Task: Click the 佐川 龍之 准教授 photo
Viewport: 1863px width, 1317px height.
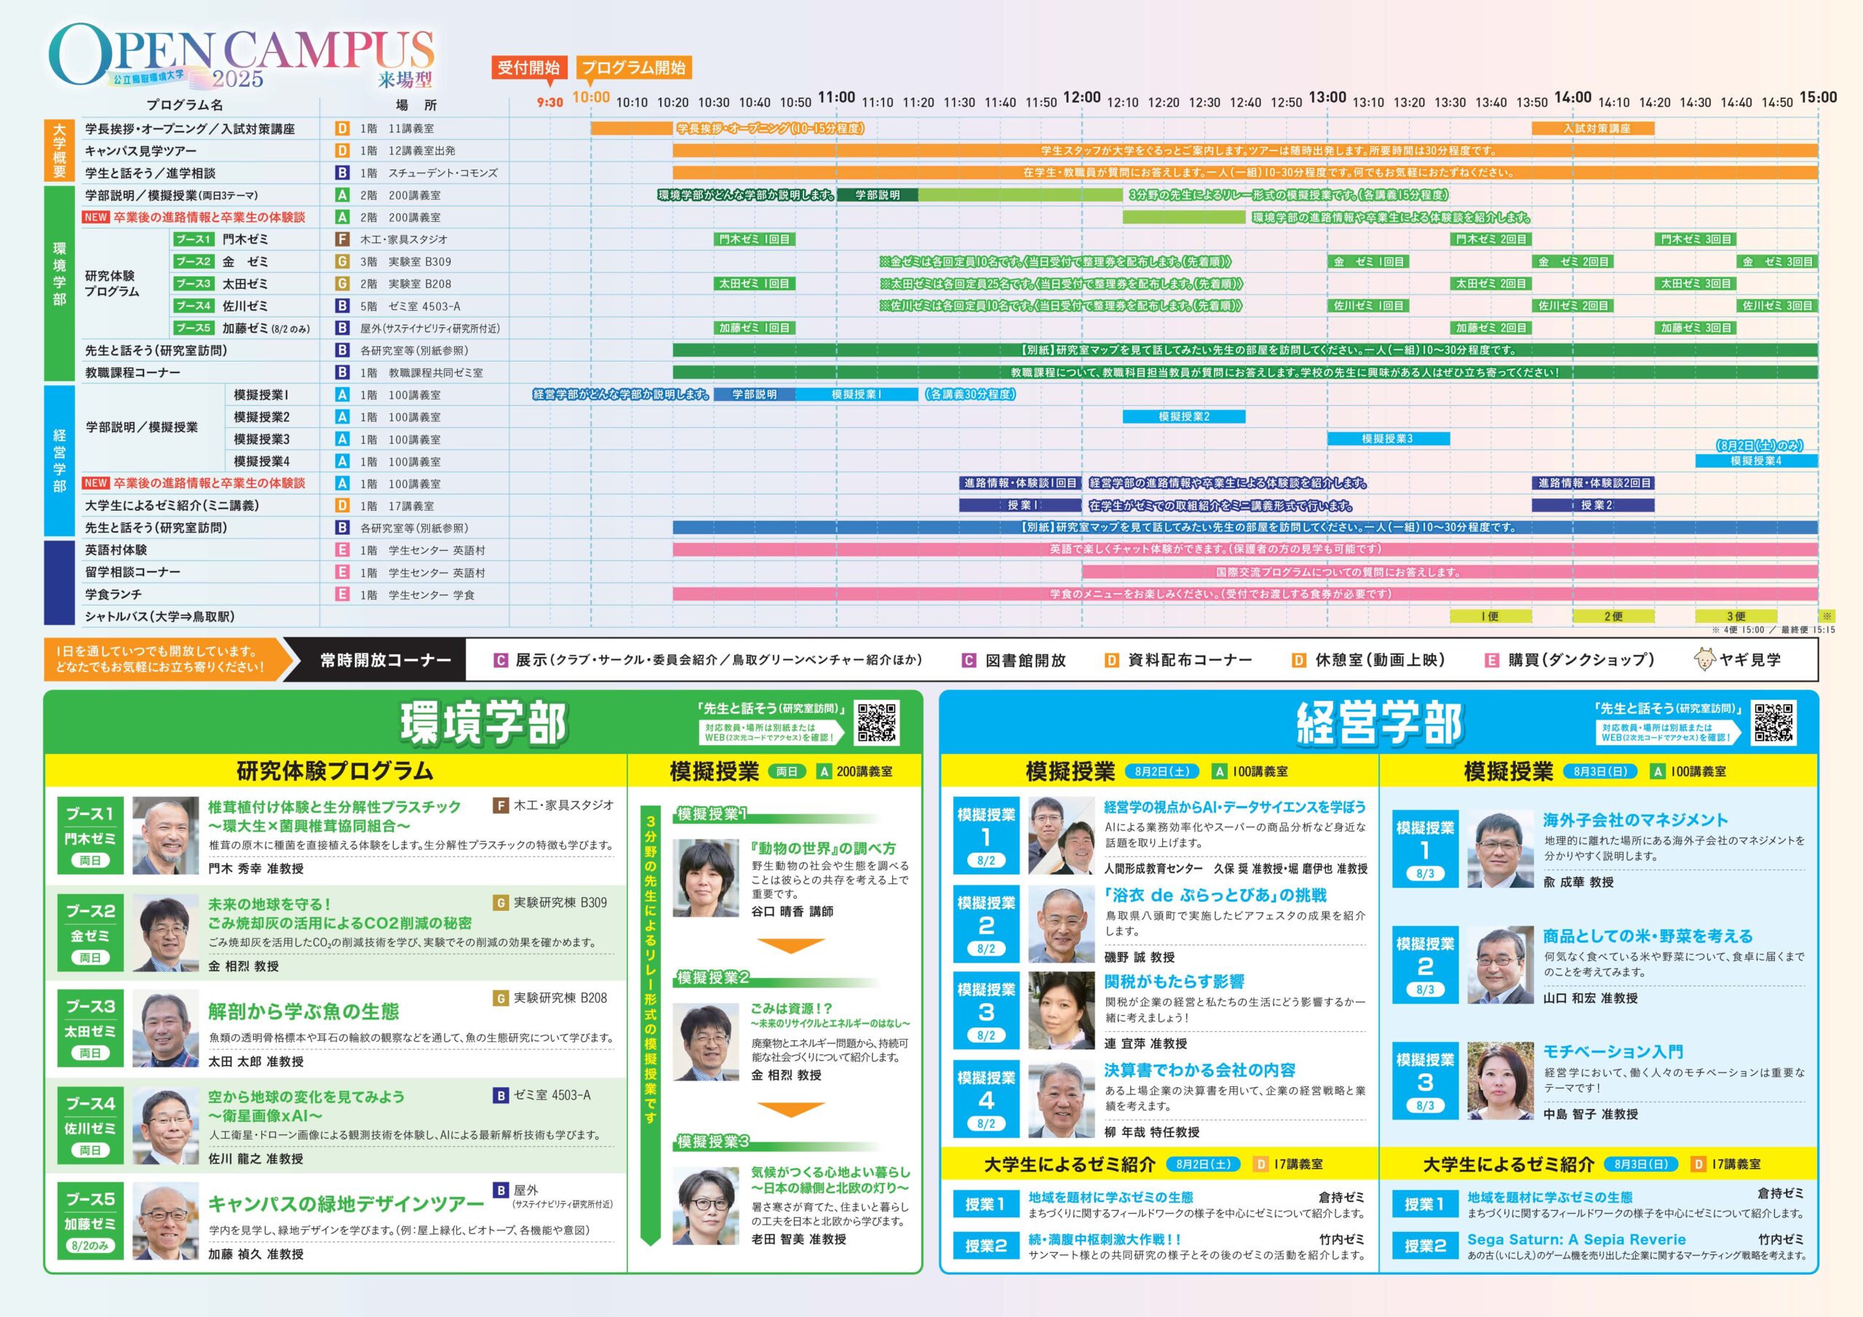Action: pos(165,1126)
